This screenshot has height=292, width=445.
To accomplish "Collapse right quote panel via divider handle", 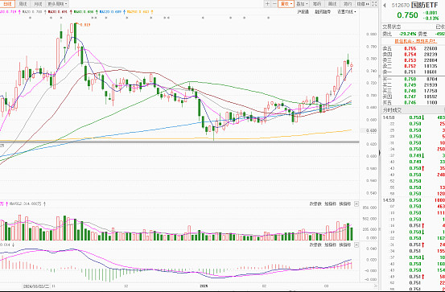I will click(x=380, y=153).
